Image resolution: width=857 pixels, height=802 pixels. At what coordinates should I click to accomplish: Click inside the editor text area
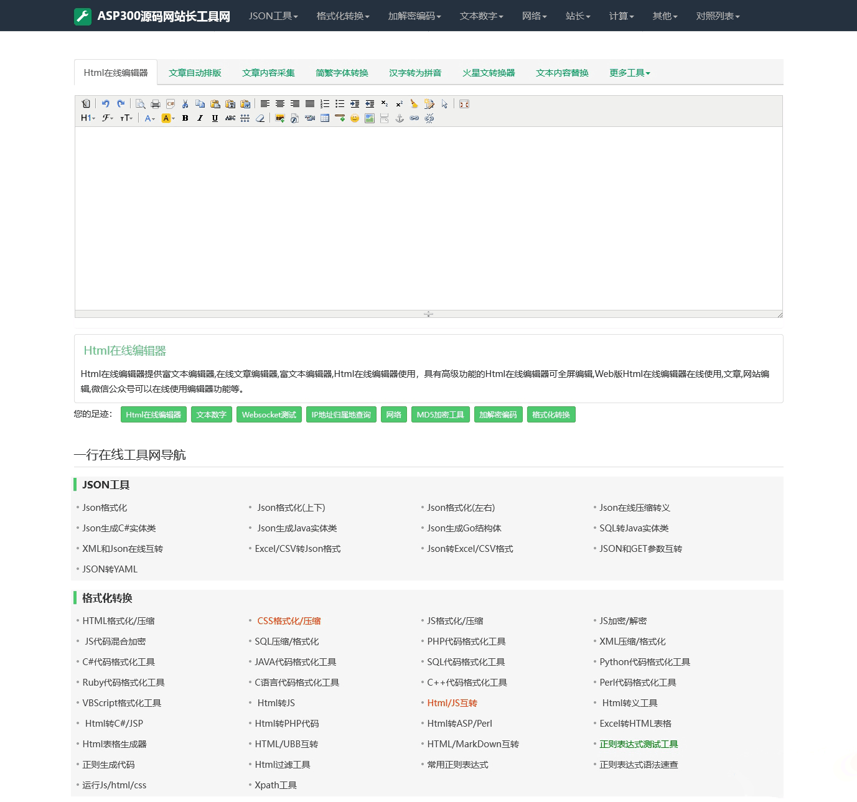click(428, 218)
